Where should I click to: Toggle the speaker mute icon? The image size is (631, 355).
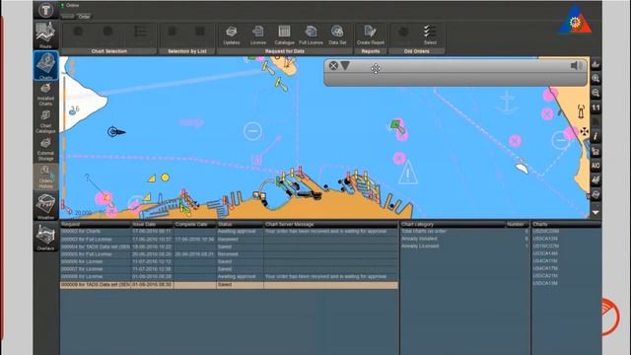pos(576,66)
